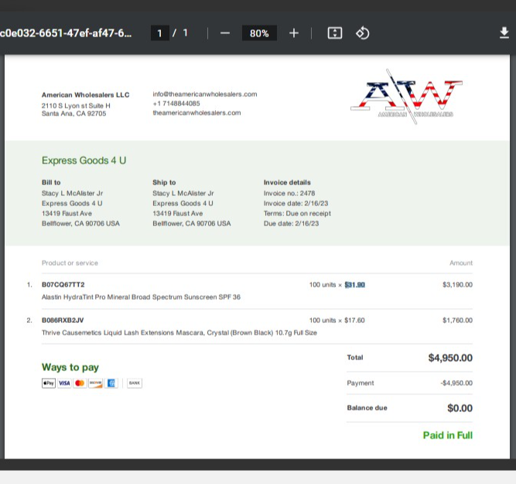Click the info@theamericanwholesalers.com email
The width and height of the screenshot is (516, 484).
pos(205,94)
